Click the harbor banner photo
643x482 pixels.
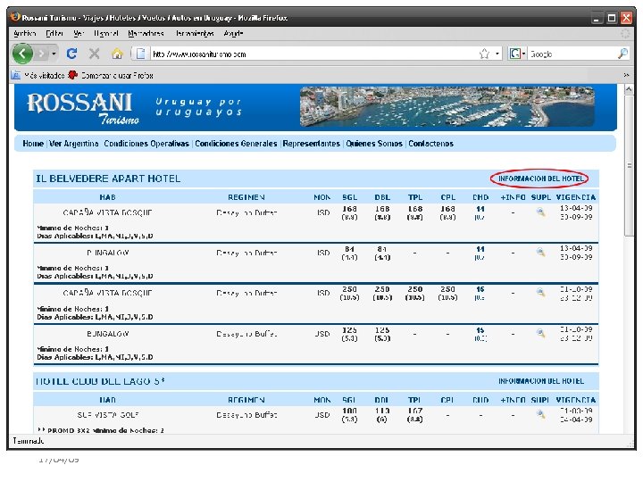click(447, 106)
